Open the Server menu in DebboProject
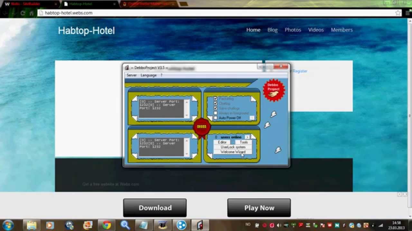This screenshot has height=231, width=412. 132,75
